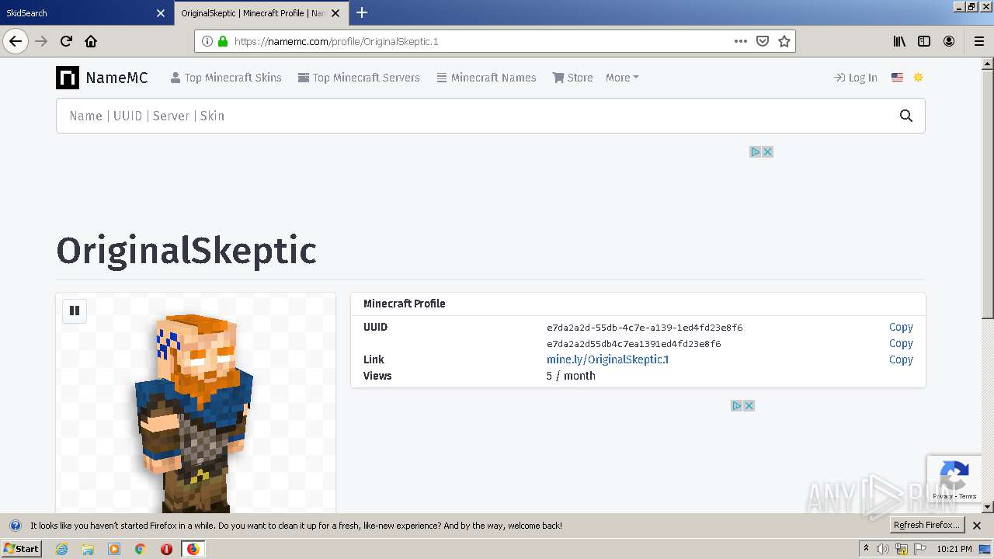Click the reCAPTCHA badge
994x559 pixels.
click(x=954, y=479)
